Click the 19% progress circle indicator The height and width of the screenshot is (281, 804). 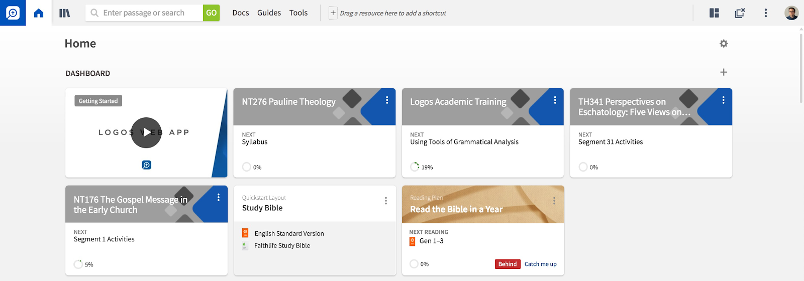415,167
